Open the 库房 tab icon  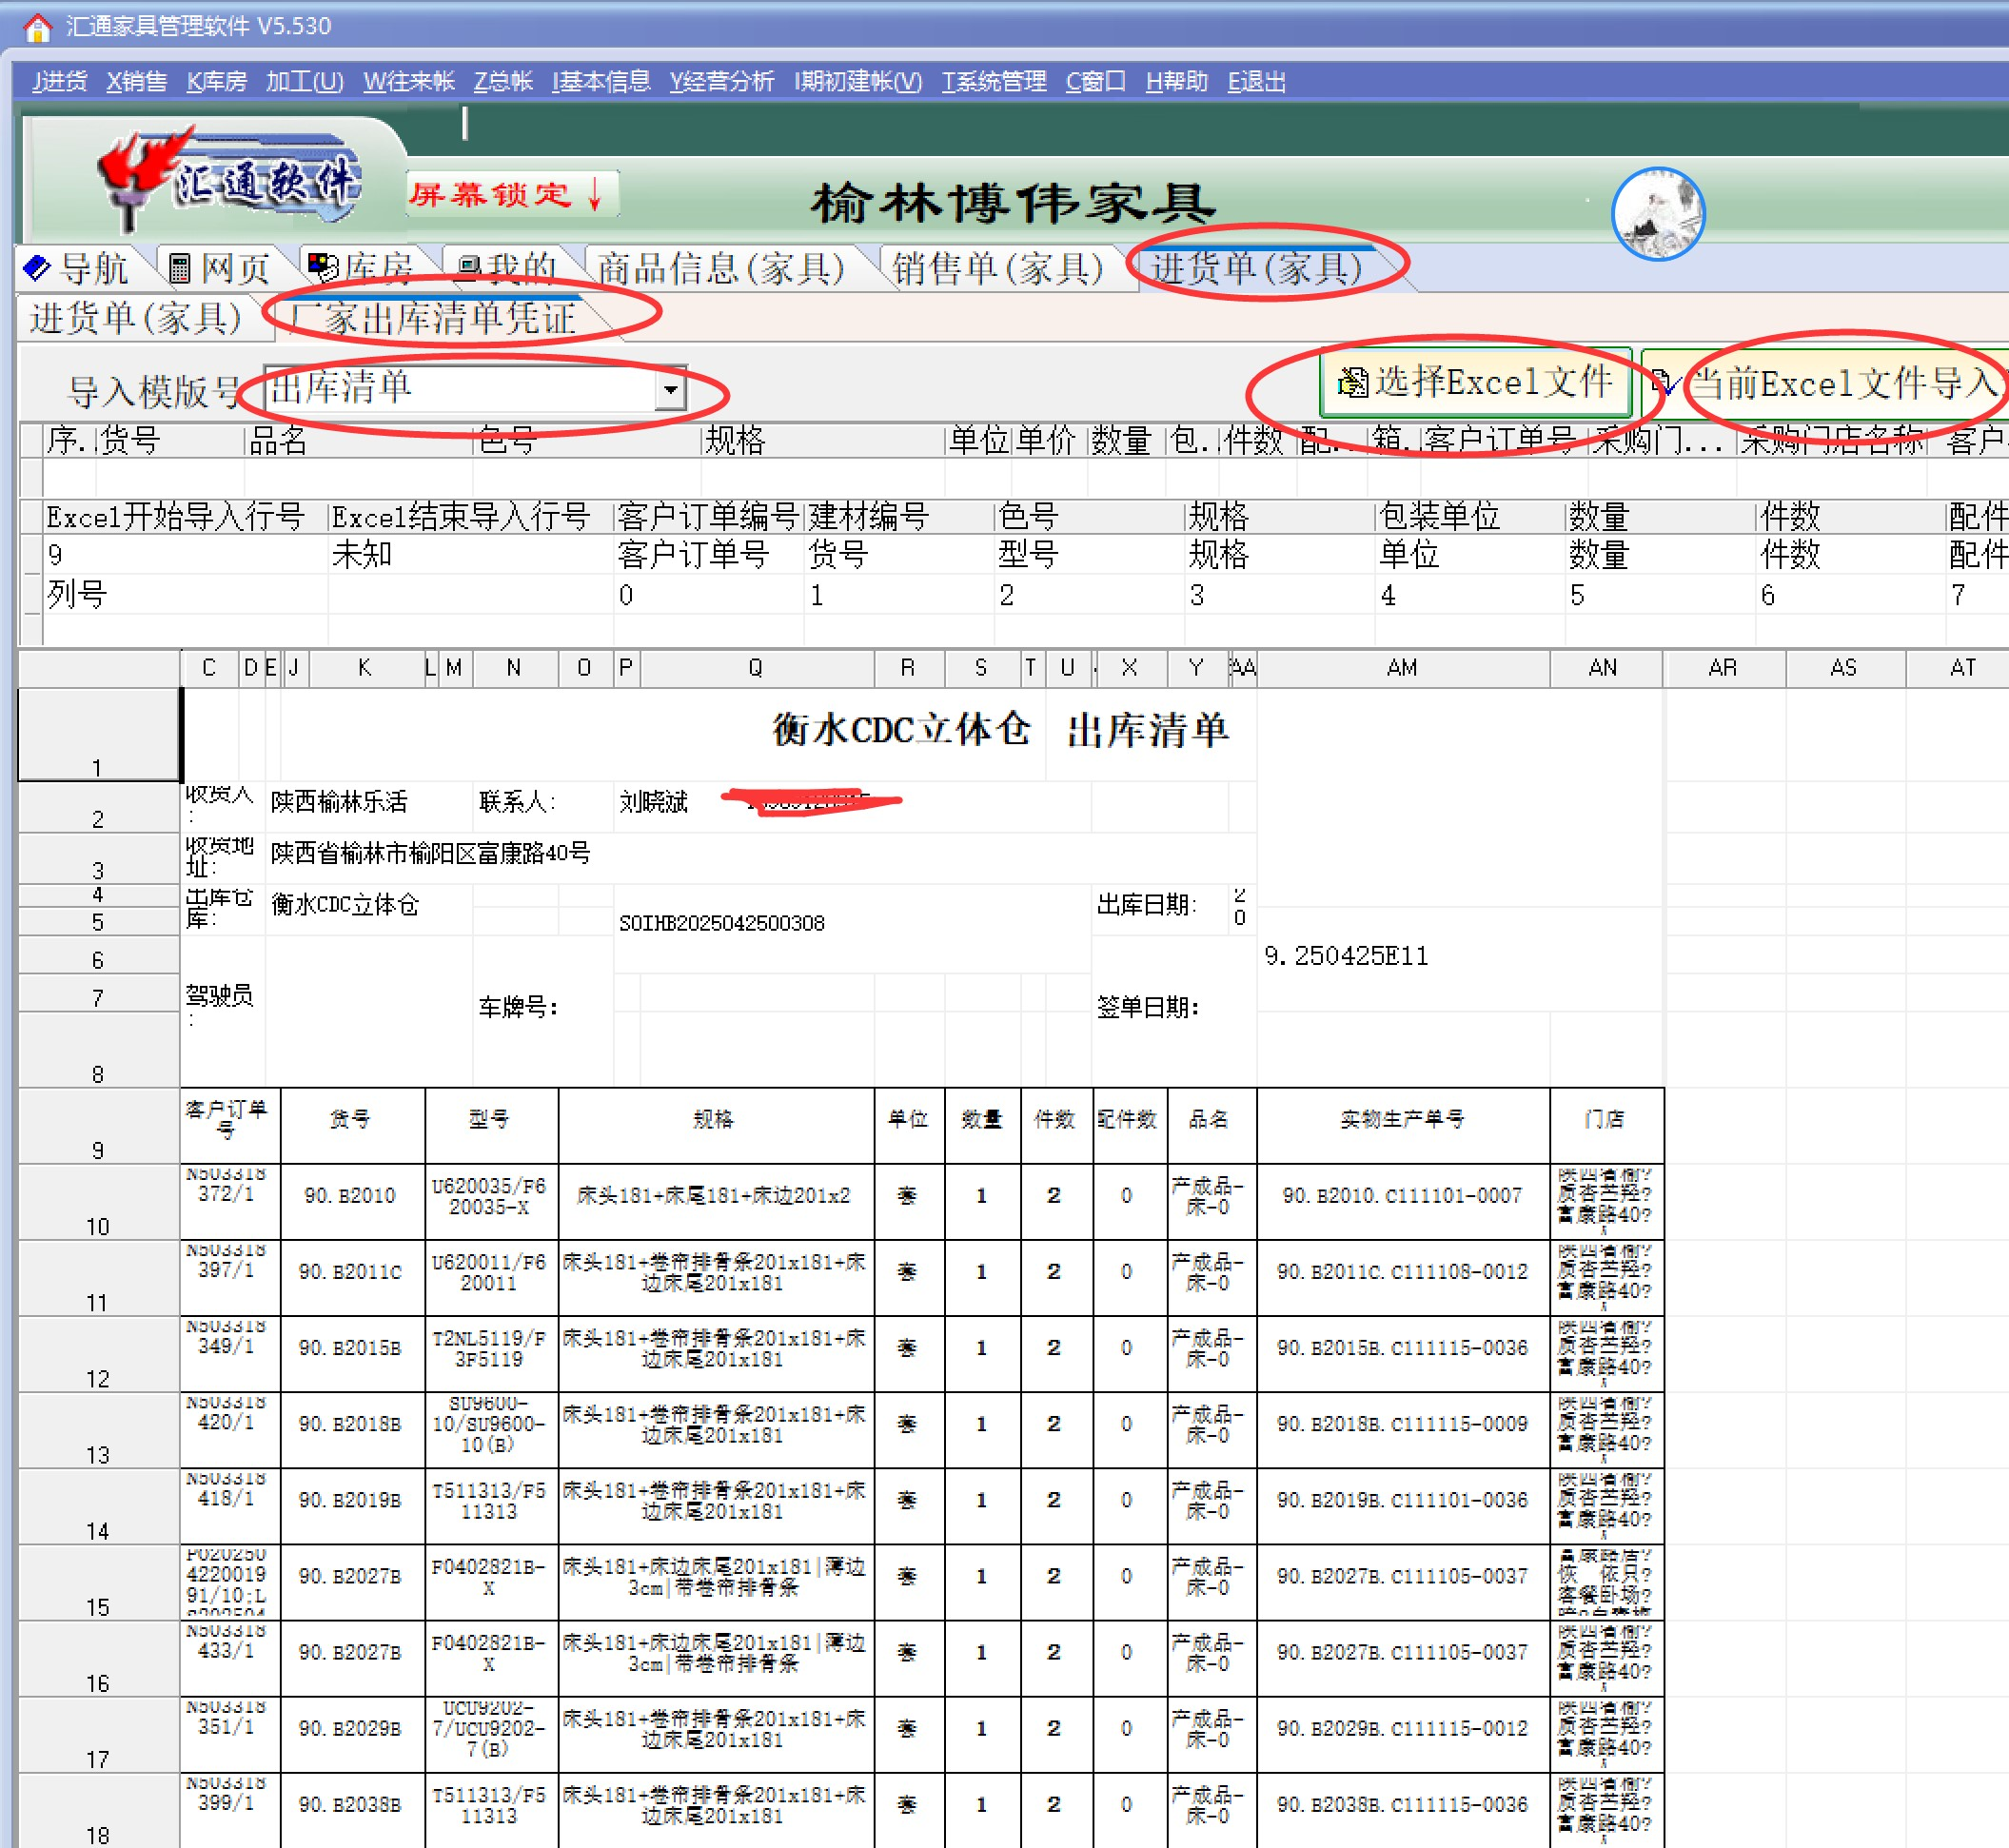point(323,266)
